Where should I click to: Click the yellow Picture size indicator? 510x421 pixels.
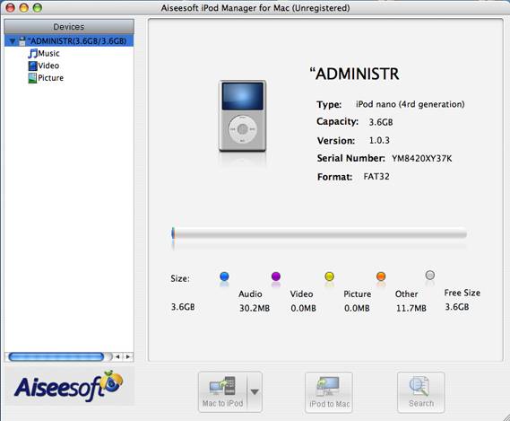point(330,276)
